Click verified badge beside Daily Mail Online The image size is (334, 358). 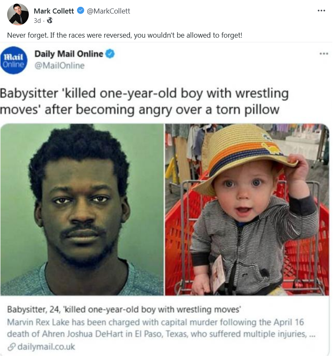[110, 54]
